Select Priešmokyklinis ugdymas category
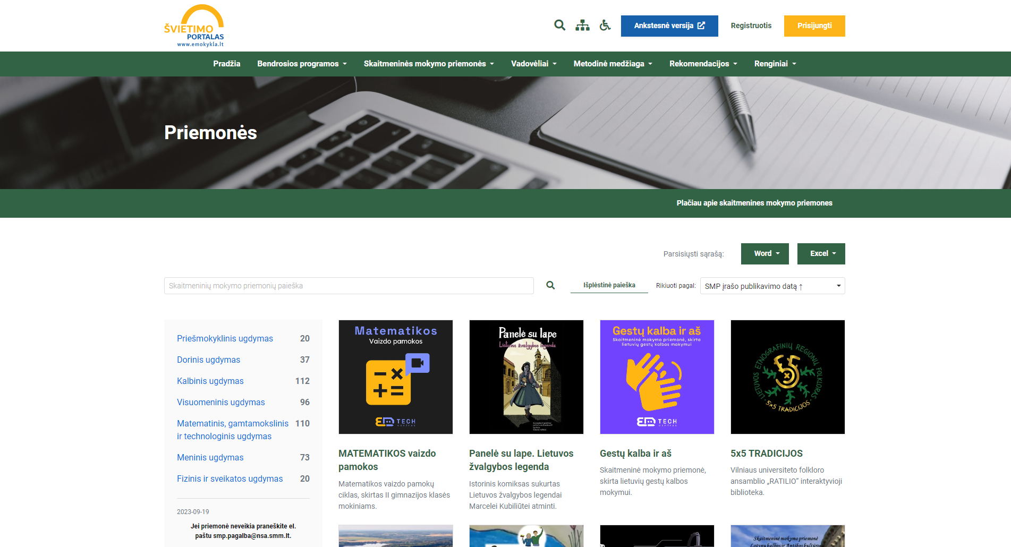The image size is (1011, 547). pyautogui.click(x=225, y=339)
